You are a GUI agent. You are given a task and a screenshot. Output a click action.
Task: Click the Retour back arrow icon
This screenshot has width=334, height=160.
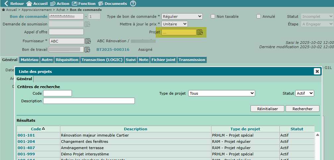pyautogui.click(x=6, y=4)
